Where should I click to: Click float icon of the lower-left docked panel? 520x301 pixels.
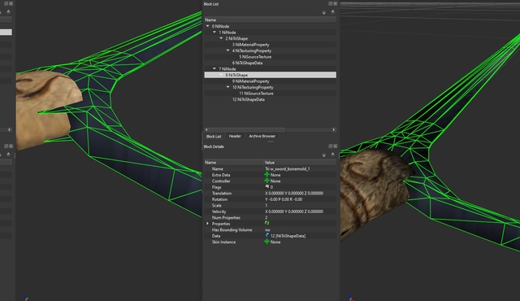6,146
